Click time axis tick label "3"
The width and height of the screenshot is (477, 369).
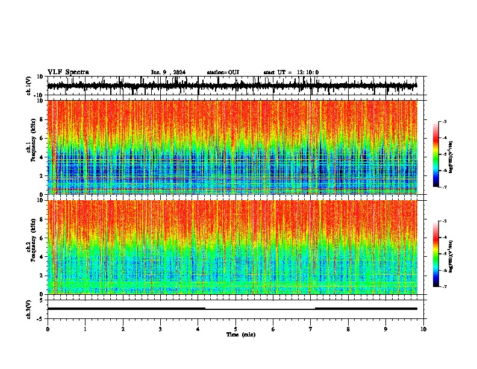[x=160, y=329]
